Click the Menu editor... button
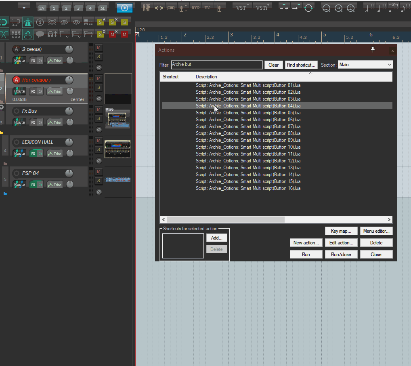 pyautogui.click(x=376, y=231)
